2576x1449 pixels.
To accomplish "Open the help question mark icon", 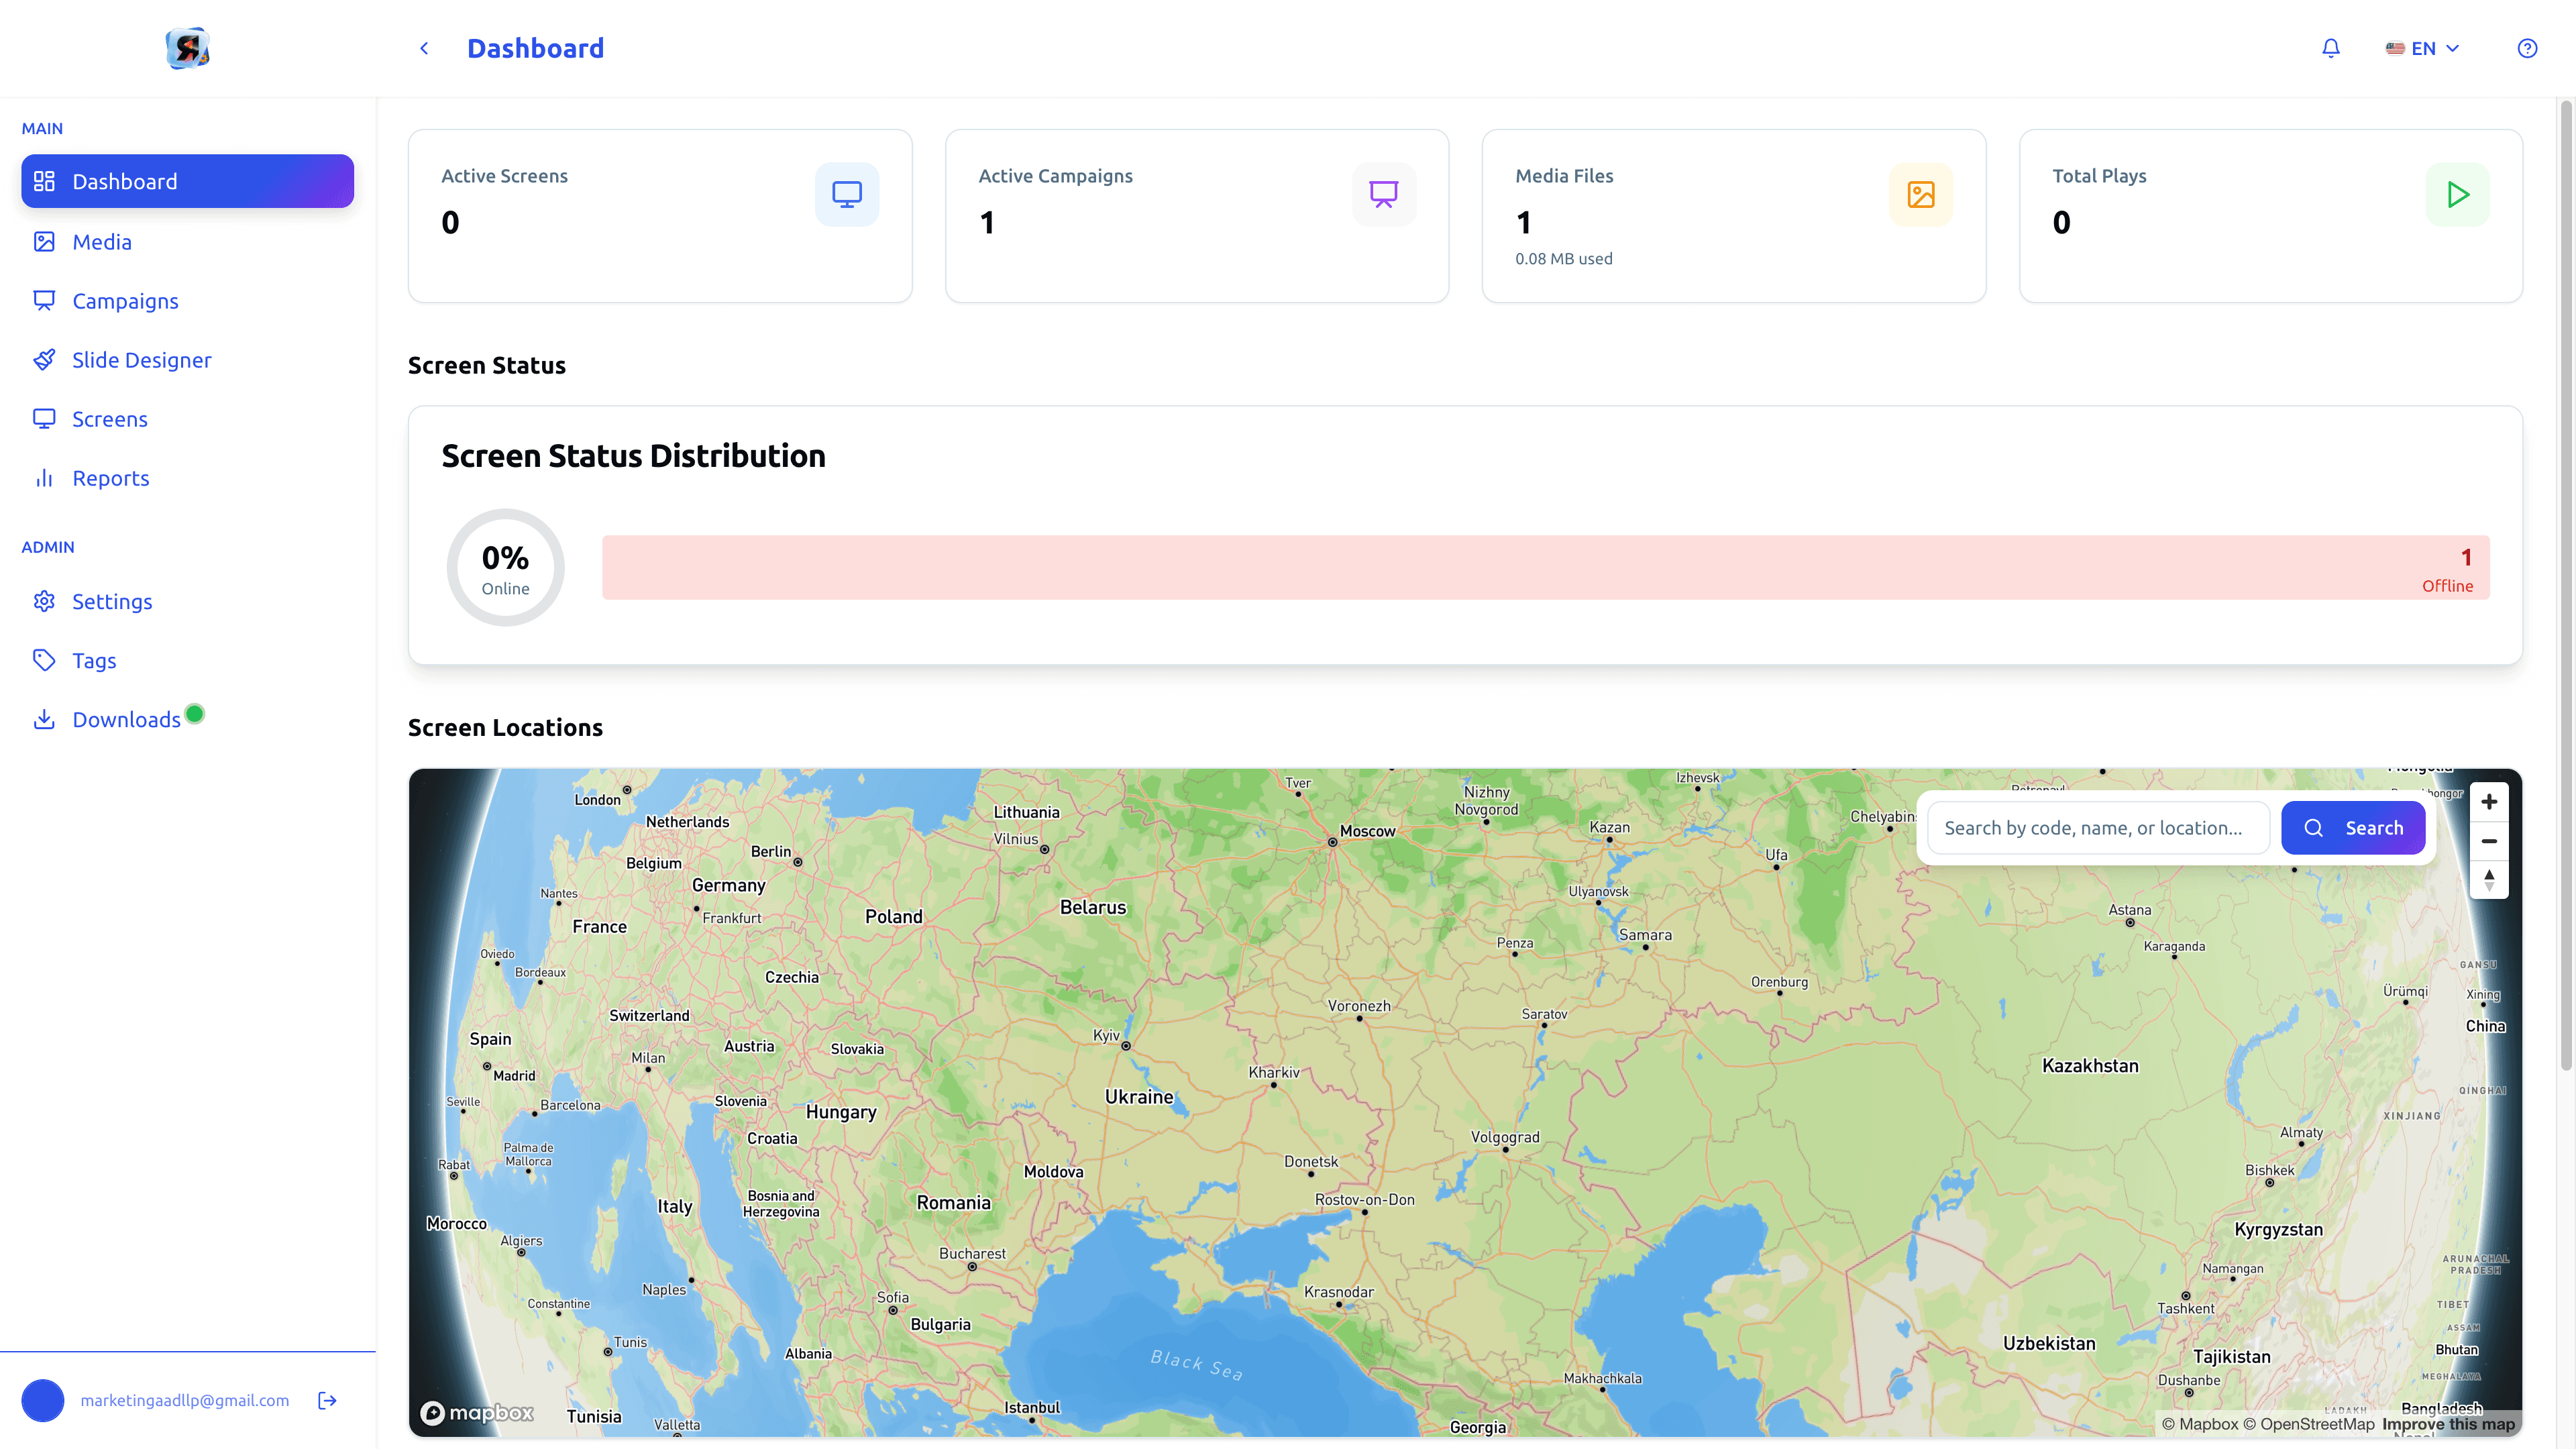I will coord(2527,48).
